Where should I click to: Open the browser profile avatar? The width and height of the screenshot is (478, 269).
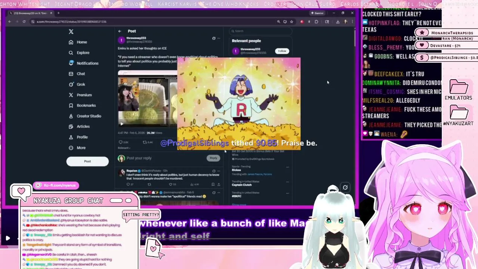(345, 22)
